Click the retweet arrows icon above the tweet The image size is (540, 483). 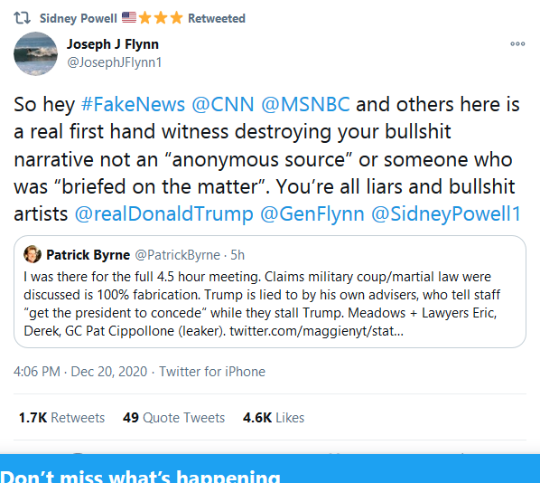[x=22, y=18]
